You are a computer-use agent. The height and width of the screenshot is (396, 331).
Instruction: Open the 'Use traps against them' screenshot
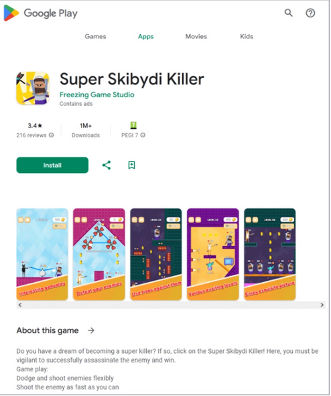coord(155,254)
